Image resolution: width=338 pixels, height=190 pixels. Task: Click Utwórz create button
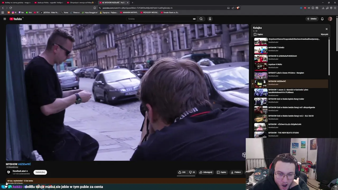click(312, 19)
